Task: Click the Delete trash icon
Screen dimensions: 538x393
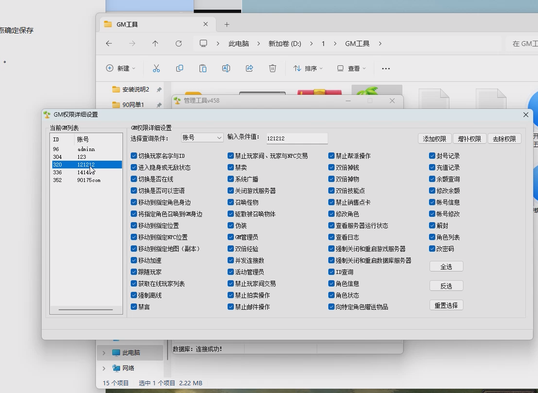Action: click(x=273, y=68)
